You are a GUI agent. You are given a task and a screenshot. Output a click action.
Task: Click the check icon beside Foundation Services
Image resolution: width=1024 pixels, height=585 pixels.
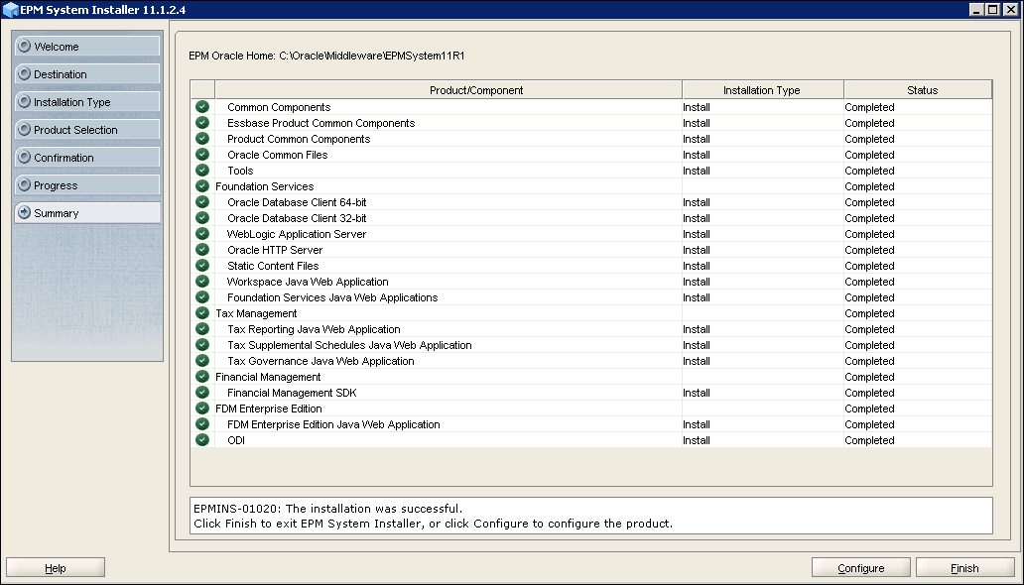(x=202, y=186)
